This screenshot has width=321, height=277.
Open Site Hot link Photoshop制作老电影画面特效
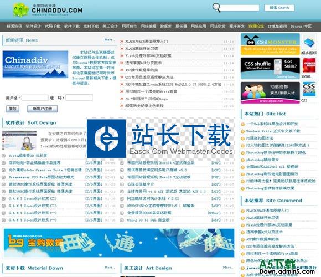(x=272, y=174)
